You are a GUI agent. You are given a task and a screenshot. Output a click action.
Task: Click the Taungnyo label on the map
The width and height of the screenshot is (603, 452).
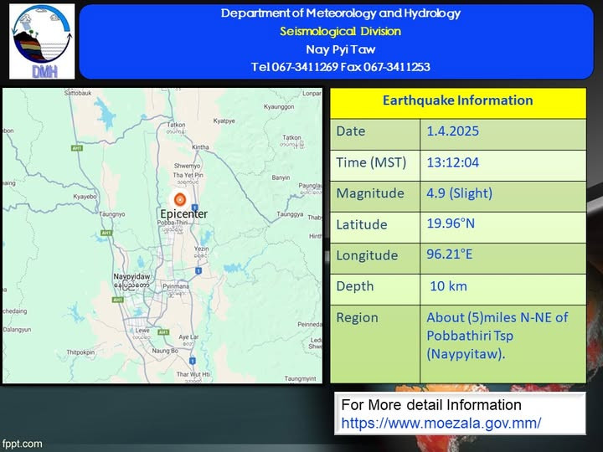pos(111,214)
